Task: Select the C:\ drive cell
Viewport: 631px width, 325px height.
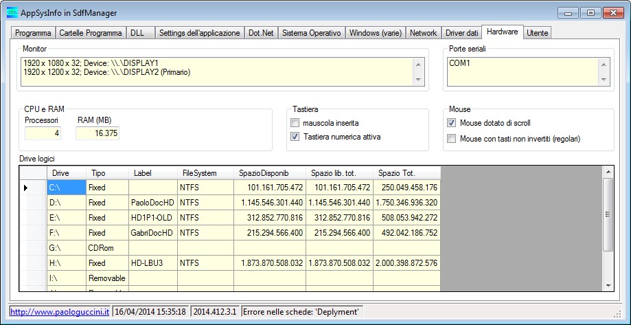Action: [67, 188]
